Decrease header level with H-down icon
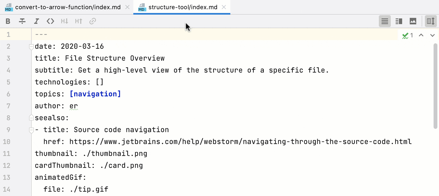Screen dimensions: 439x196 click(x=64, y=21)
